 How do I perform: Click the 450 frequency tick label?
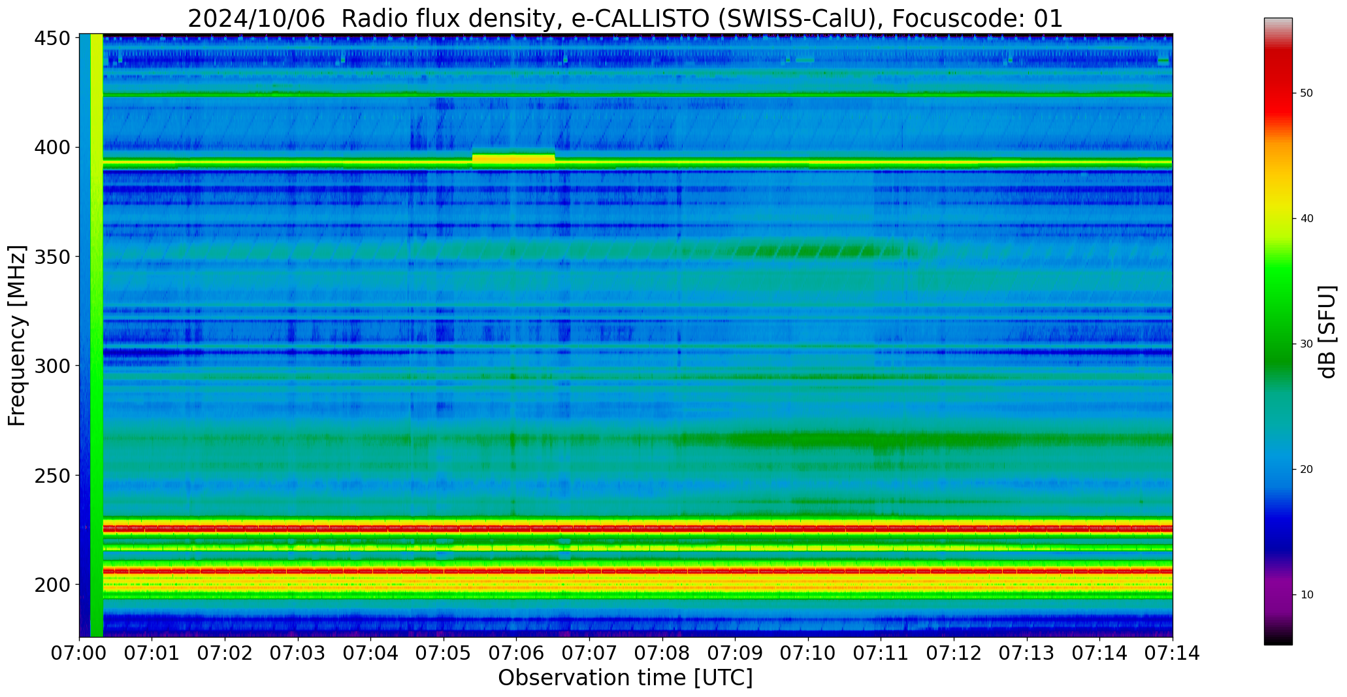52,39
